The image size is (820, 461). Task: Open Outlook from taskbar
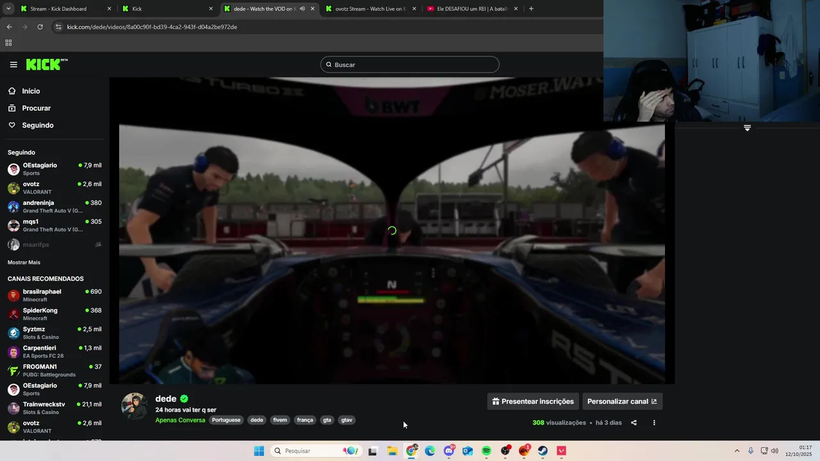click(x=468, y=451)
